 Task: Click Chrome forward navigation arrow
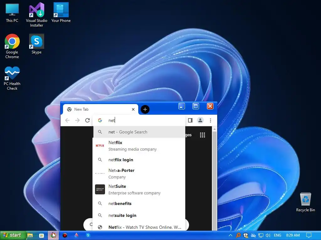coord(77,120)
